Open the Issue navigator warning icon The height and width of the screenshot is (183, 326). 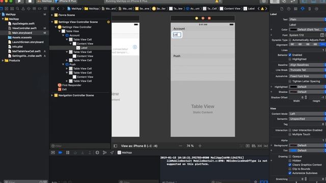pyautogui.click(x=23, y=9)
